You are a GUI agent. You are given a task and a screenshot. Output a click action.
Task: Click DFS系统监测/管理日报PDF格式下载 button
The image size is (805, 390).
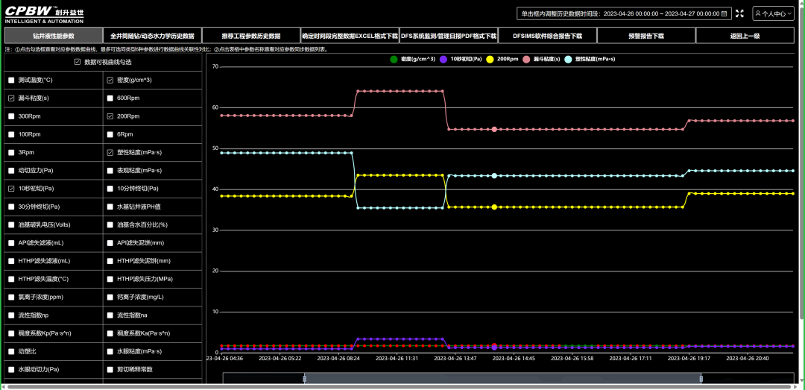pos(449,36)
